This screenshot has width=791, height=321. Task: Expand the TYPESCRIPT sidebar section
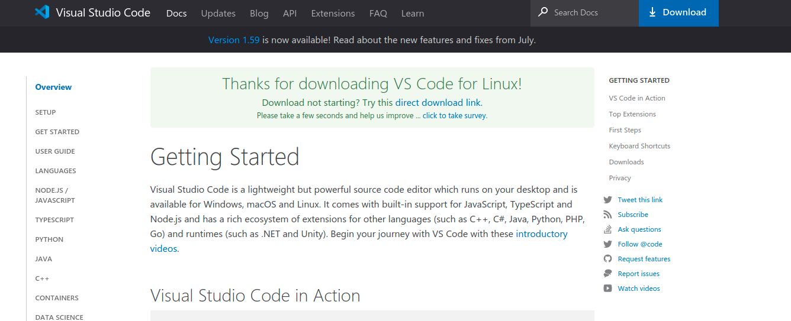54,220
